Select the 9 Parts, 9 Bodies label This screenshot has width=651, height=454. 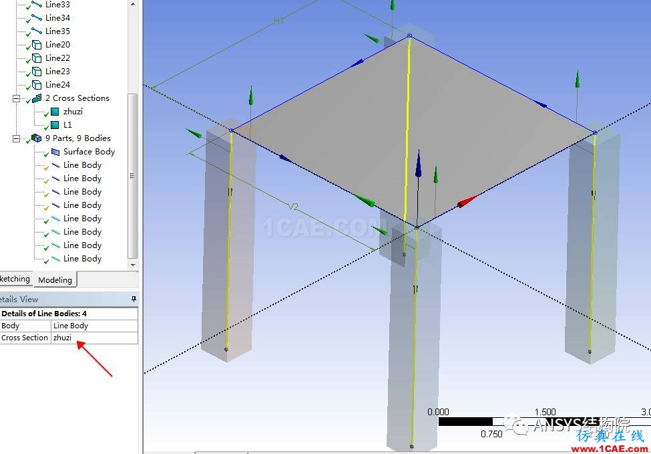click(x=78, y=138)
